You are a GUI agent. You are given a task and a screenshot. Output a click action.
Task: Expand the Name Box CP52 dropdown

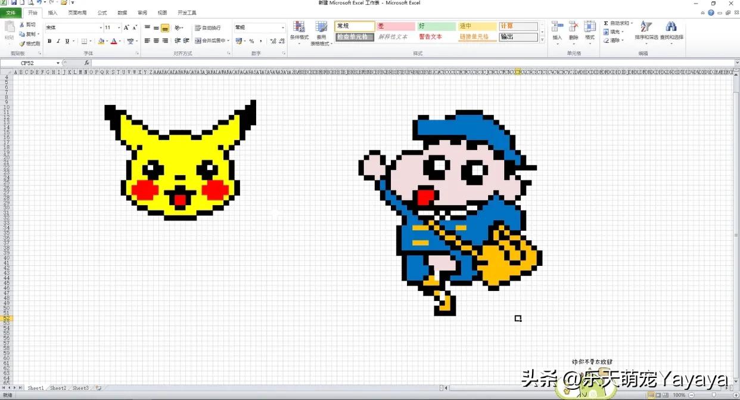58,63
